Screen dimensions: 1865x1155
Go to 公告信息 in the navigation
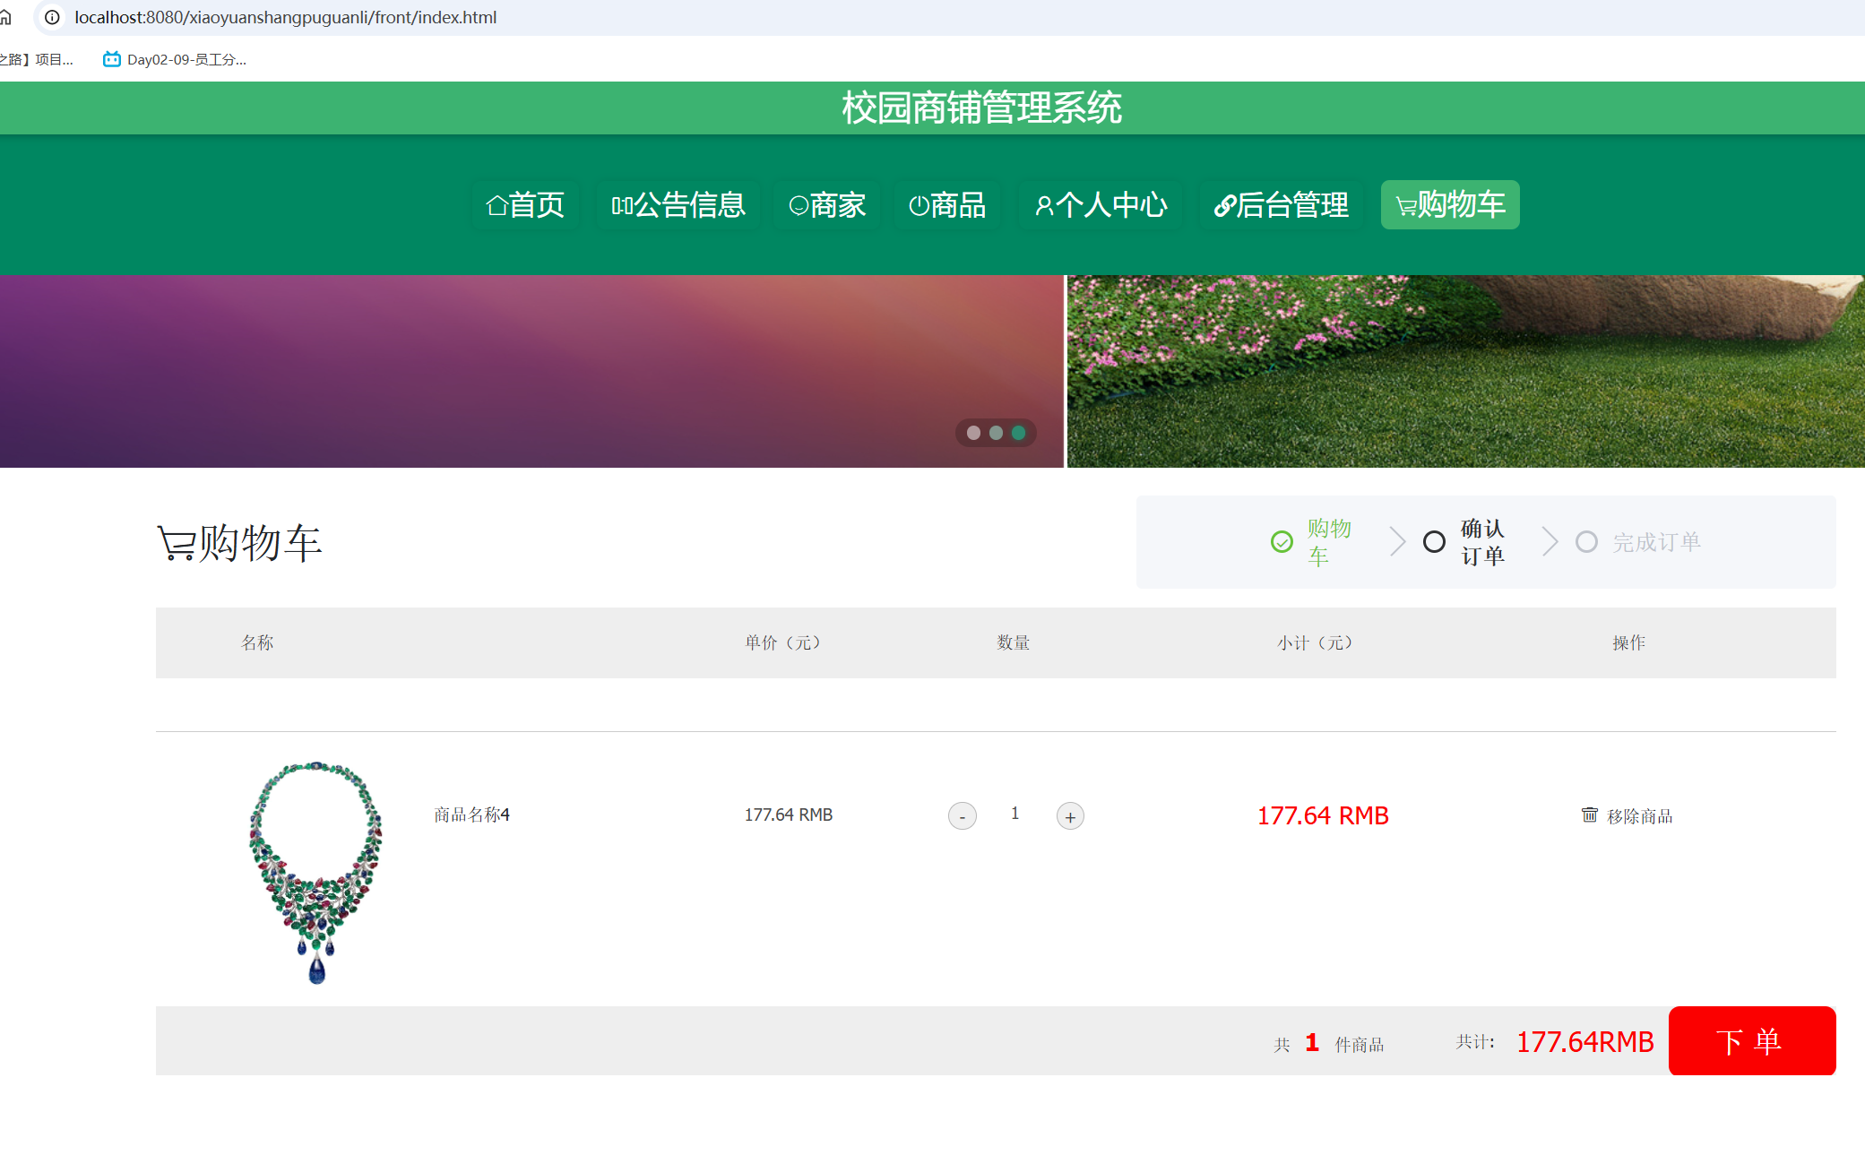678,205
